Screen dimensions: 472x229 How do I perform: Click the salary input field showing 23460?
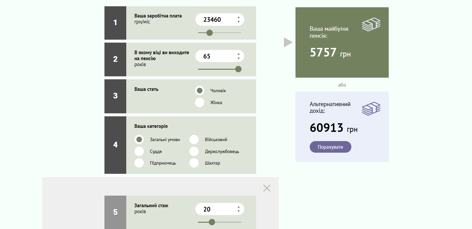pyautogui.click(x=213, y=19)
